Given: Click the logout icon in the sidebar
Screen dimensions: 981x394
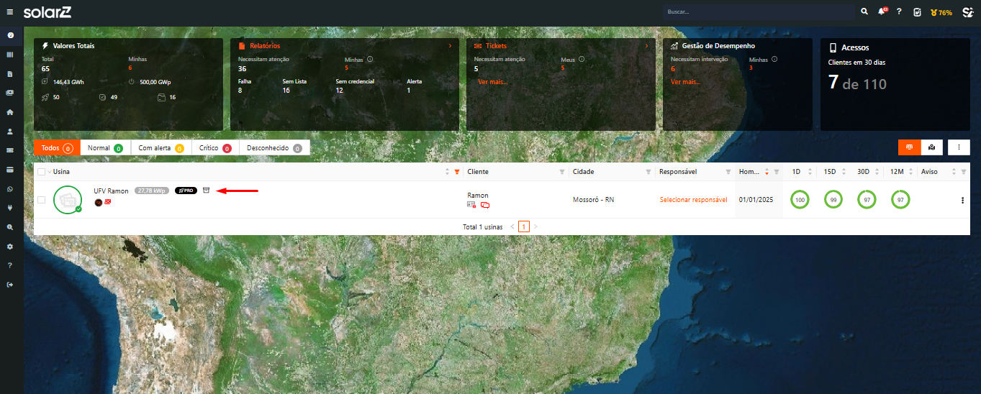Looking at the screenshot, I should click(x=10, y=285).
